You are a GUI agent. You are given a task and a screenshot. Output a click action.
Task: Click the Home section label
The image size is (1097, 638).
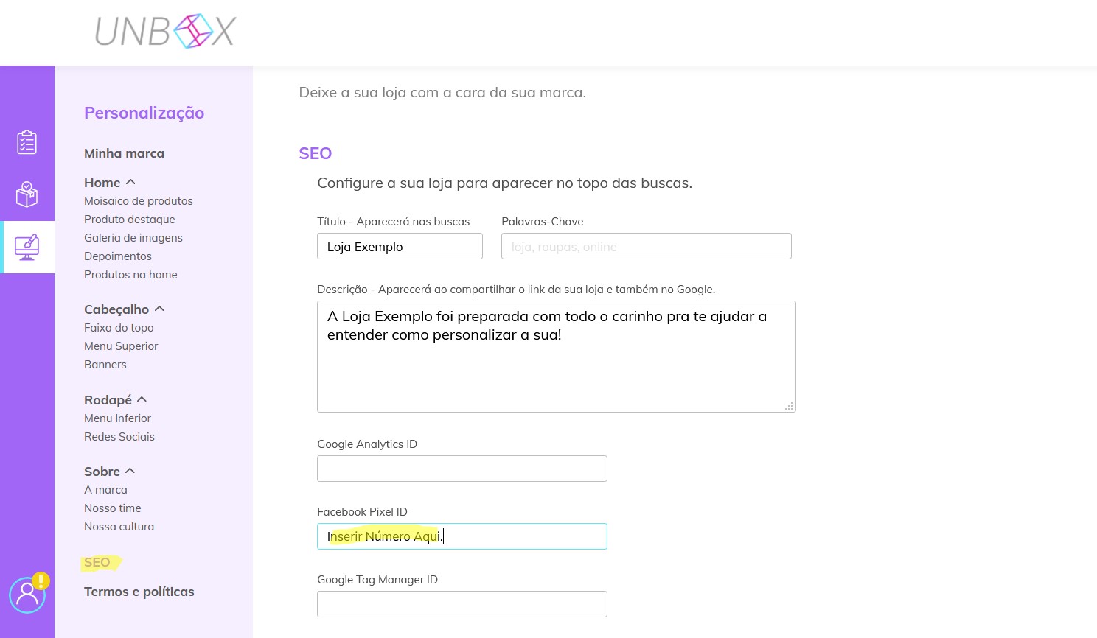pos(102,183)
